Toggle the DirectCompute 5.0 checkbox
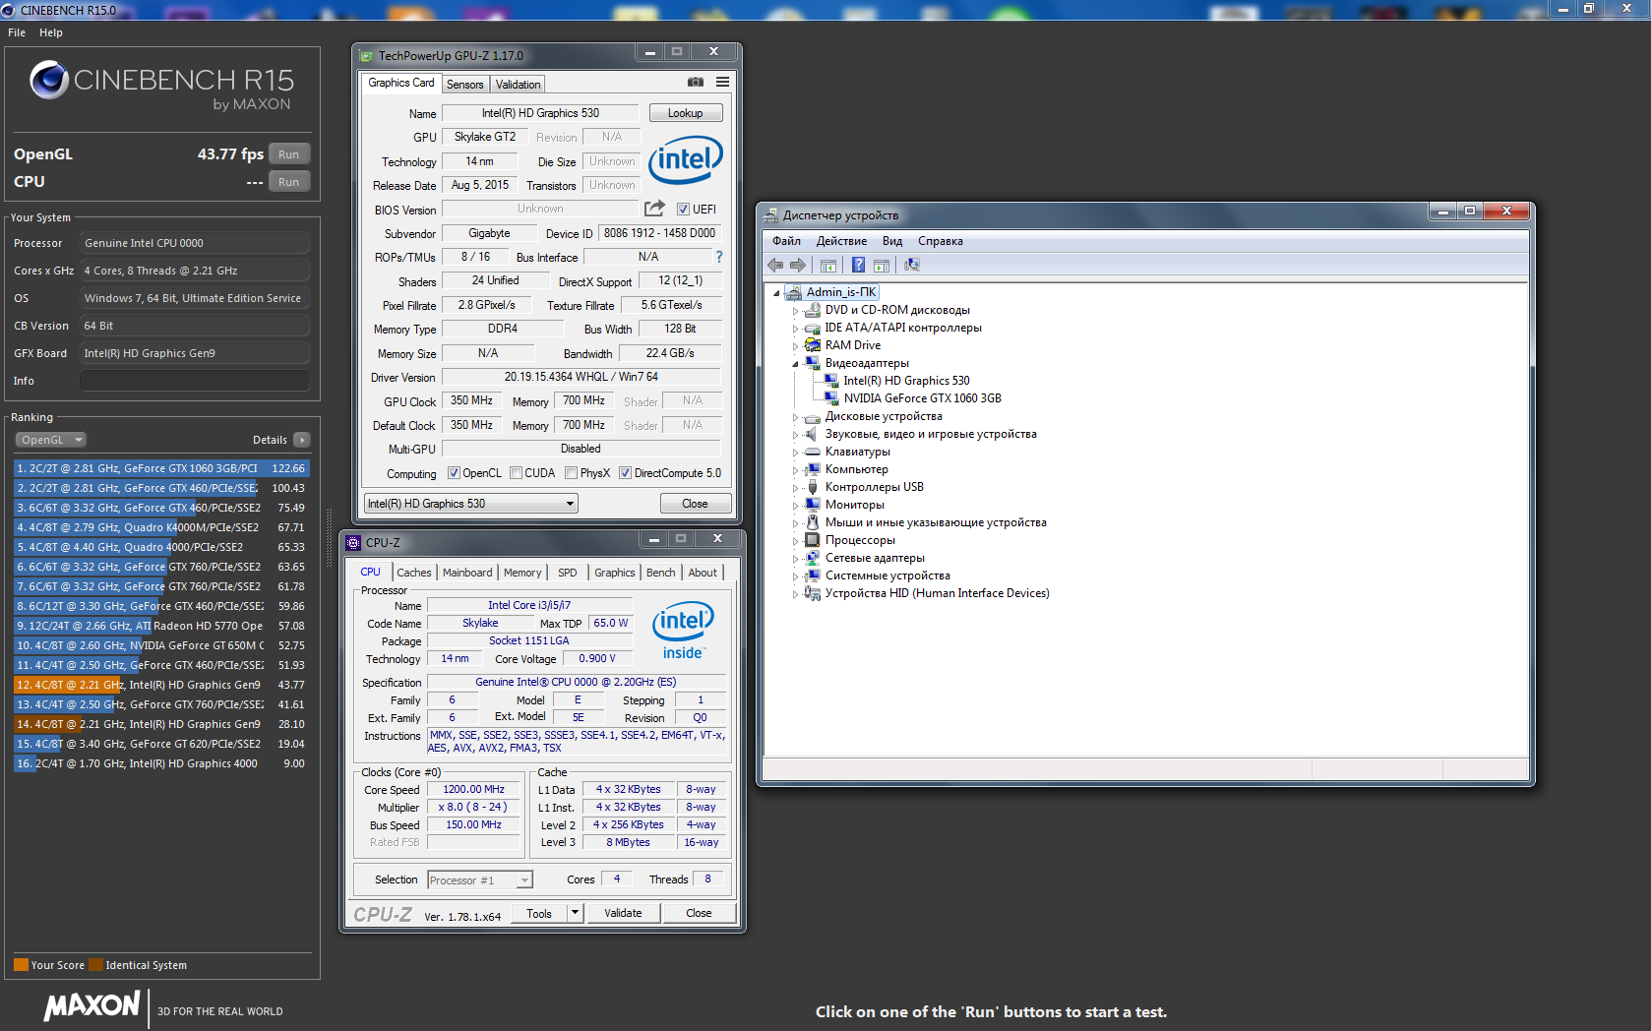 [x=625, y=473]
